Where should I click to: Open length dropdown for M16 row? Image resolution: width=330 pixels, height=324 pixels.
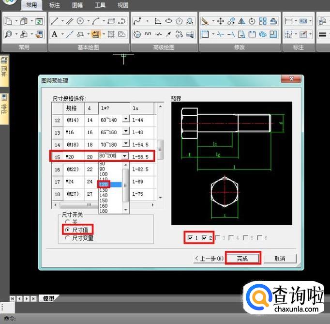tap(125, 132)
